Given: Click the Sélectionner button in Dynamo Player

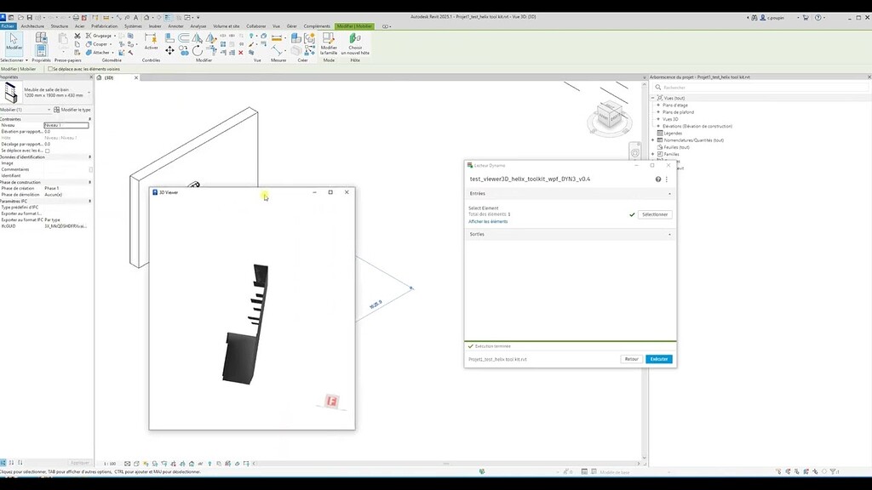Looking at the screenshot, I should coord(655,214).
